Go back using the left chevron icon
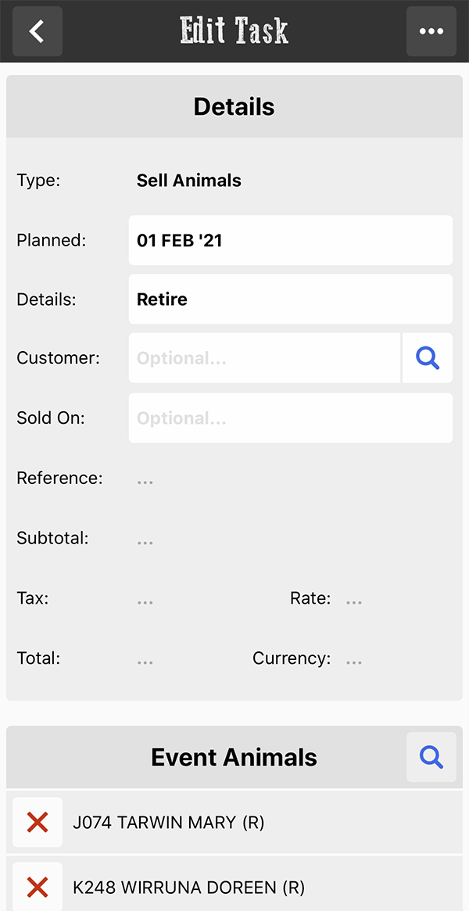The height and width of the screenshot is (911, 469). coord(38,31)
